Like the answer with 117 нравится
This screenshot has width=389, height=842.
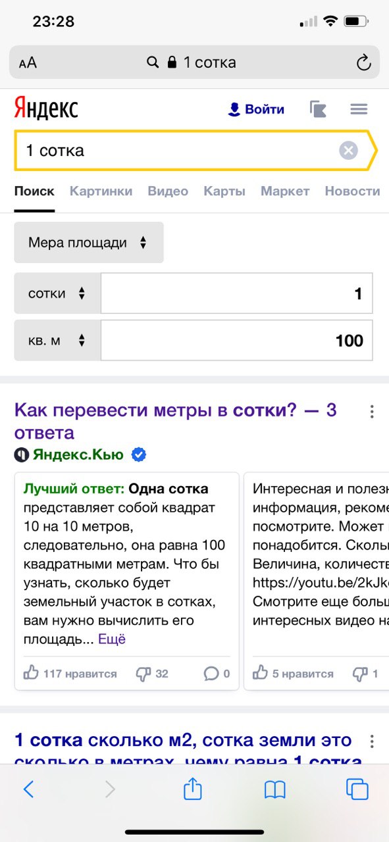click(x=70, y=674)
